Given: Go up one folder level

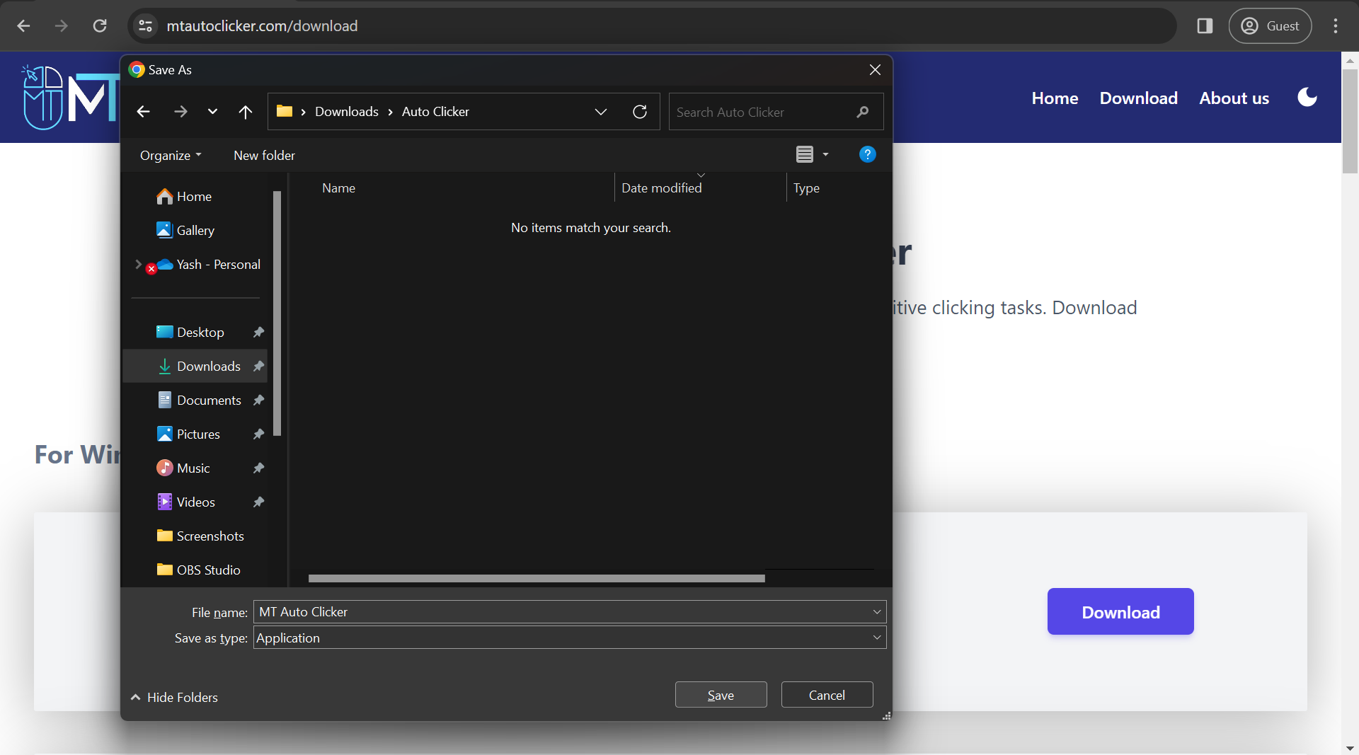Looking at the screenshot, I should tap(246, 112).
